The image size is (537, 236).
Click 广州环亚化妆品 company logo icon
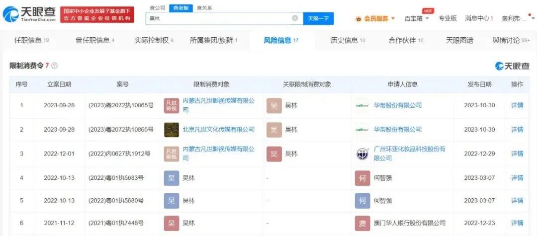362,154
